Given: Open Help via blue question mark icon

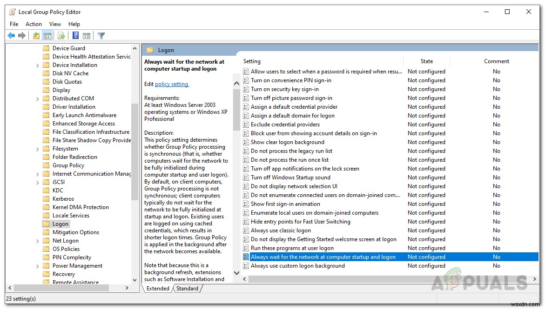Looking at the screenshot, I should [75, 35].
